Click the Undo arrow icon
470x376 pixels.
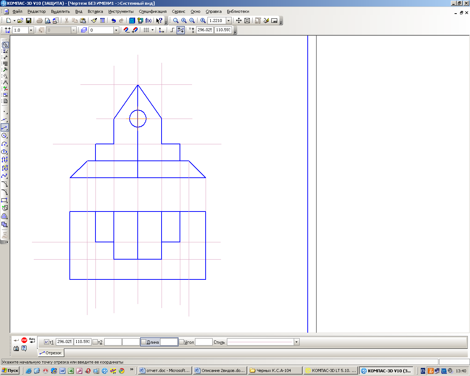[x=113, y=21]
